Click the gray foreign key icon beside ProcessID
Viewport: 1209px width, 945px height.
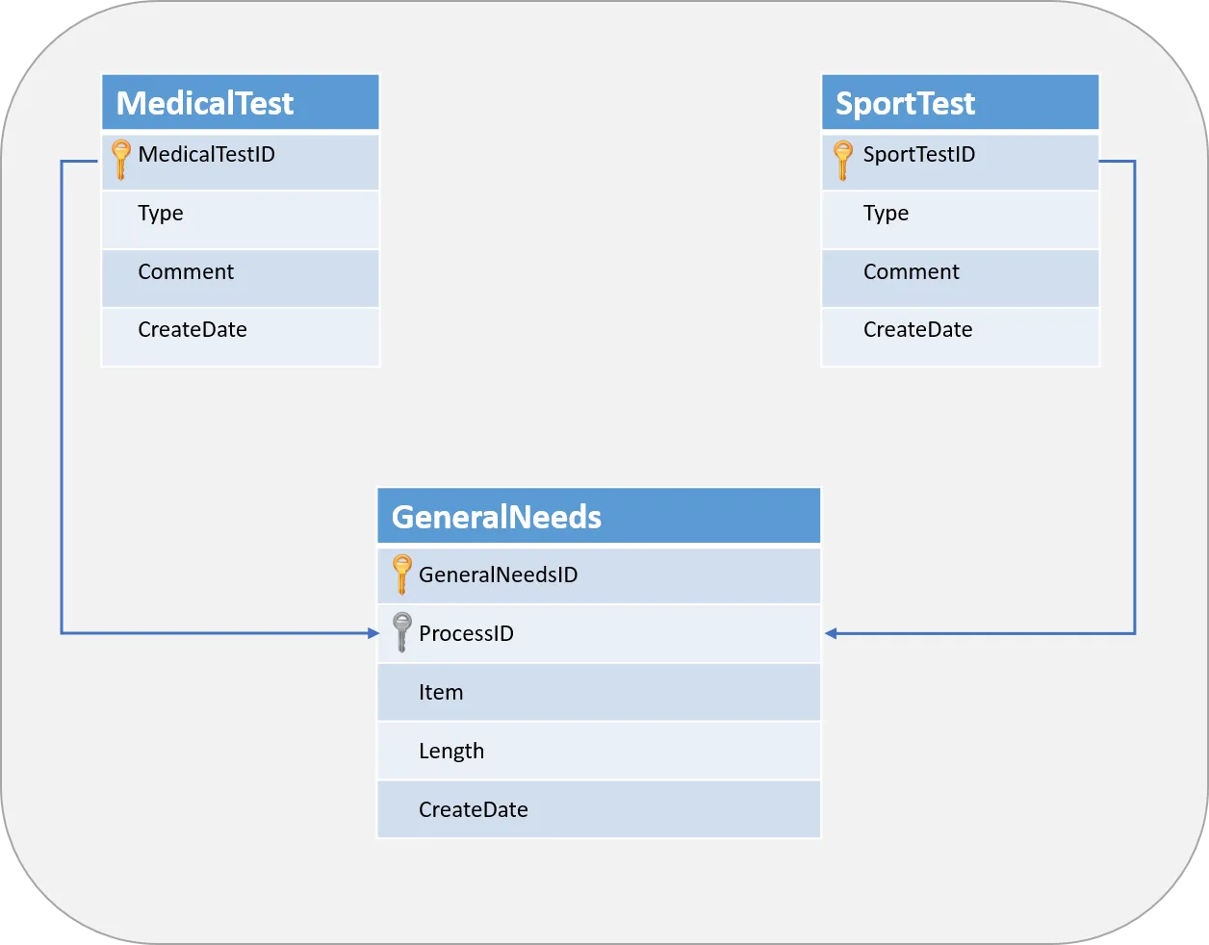click(402, 632)
